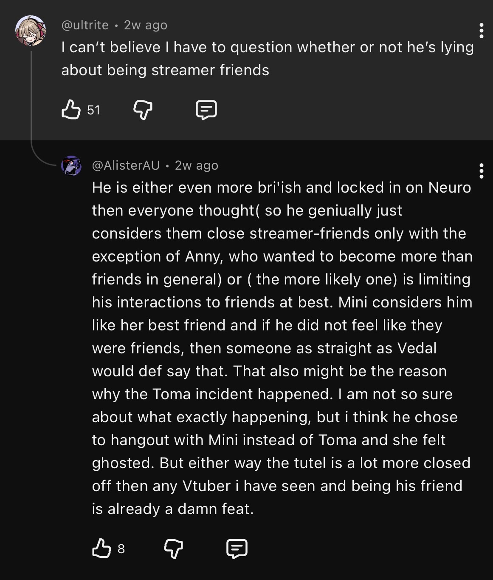Reply to the @ultrite comment
The height and width of the screenshot is (580, 493).
click(x=206, y=110)
